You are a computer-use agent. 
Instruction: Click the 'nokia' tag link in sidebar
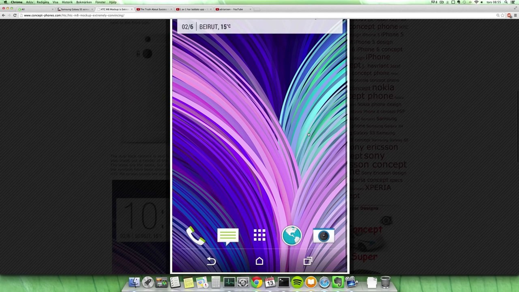click(383, 87)
